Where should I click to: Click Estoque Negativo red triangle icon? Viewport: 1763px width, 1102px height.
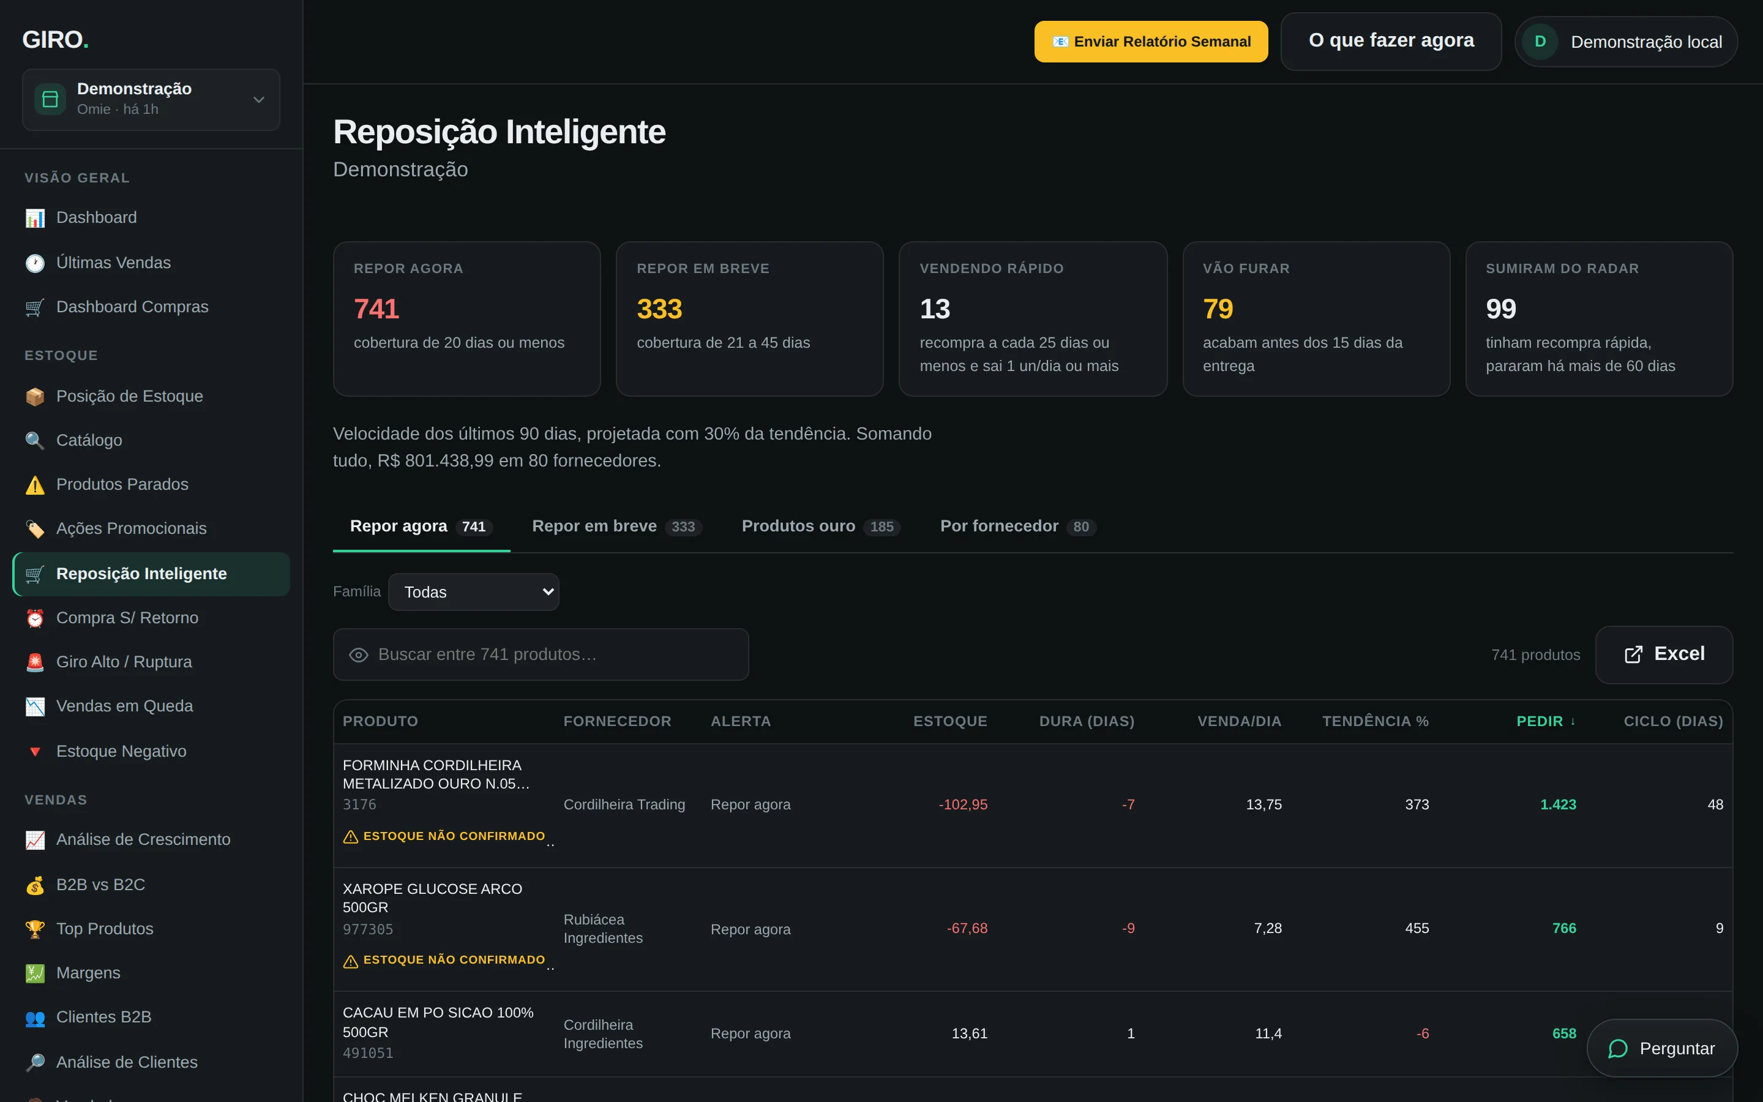coord(35,751)
